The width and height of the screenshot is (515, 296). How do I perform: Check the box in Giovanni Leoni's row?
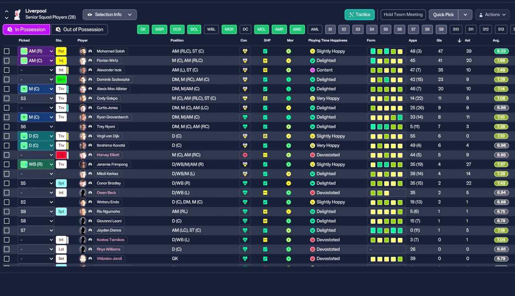pyautogui.click(x=6, y=221)
